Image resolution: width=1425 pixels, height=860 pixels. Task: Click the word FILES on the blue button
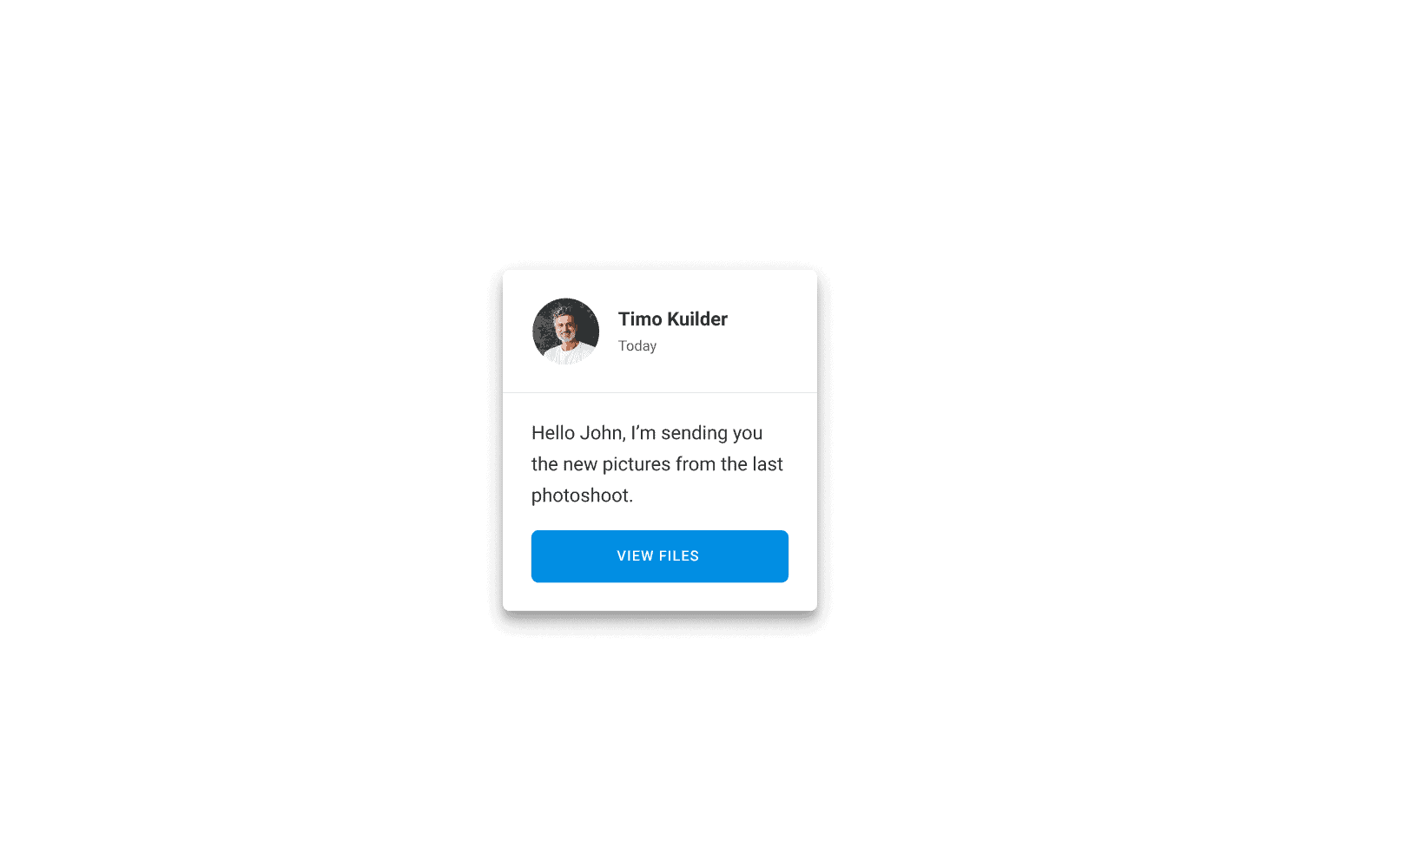679,556
